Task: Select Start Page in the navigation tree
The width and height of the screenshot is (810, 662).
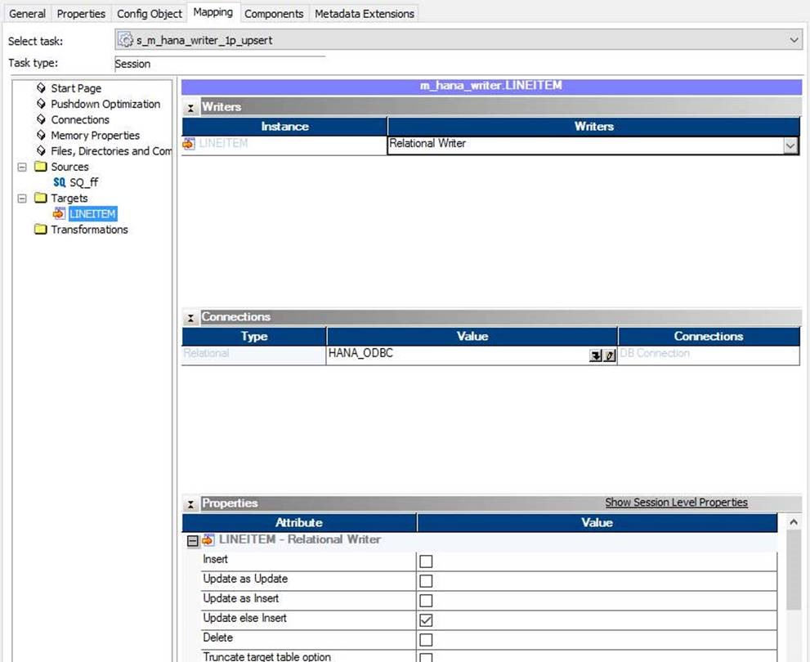Action: pyautogui.click(x=76, y=88)
